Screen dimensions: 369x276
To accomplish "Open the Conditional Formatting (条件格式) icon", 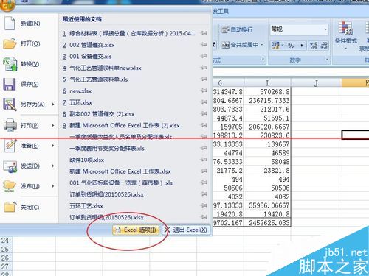I will (x=345, y=28).
